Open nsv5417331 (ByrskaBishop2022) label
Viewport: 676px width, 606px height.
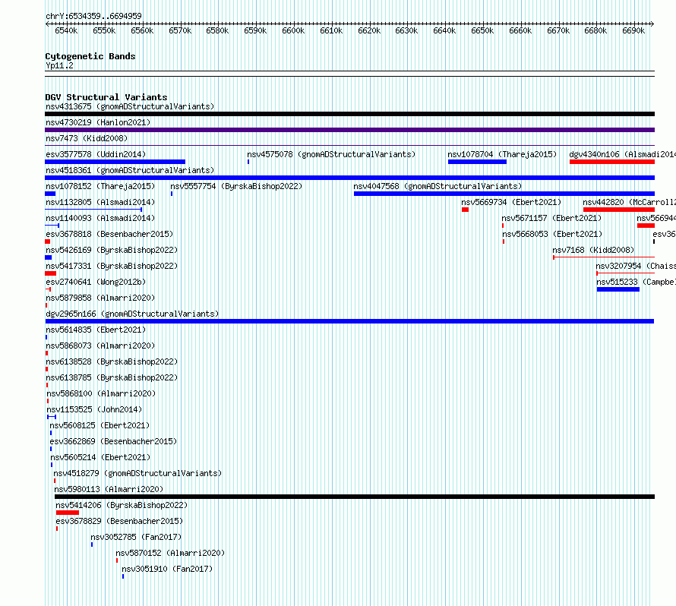pos(112,266)
